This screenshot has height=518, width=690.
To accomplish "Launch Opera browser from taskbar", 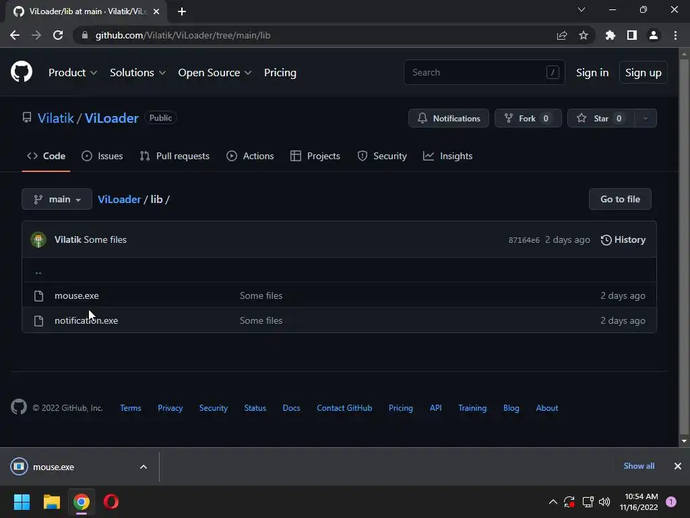I will tap(111, 502).
